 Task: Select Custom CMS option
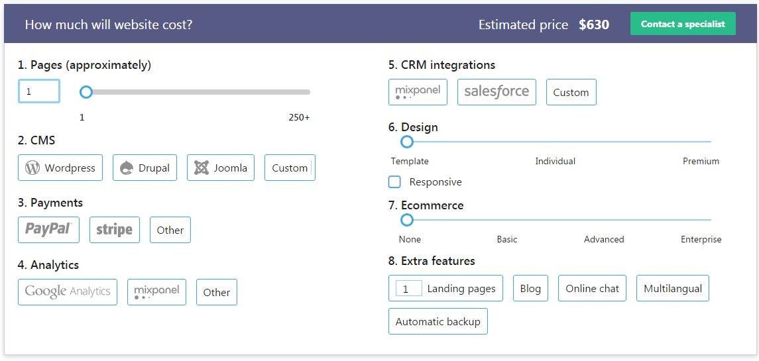(290, 168)
